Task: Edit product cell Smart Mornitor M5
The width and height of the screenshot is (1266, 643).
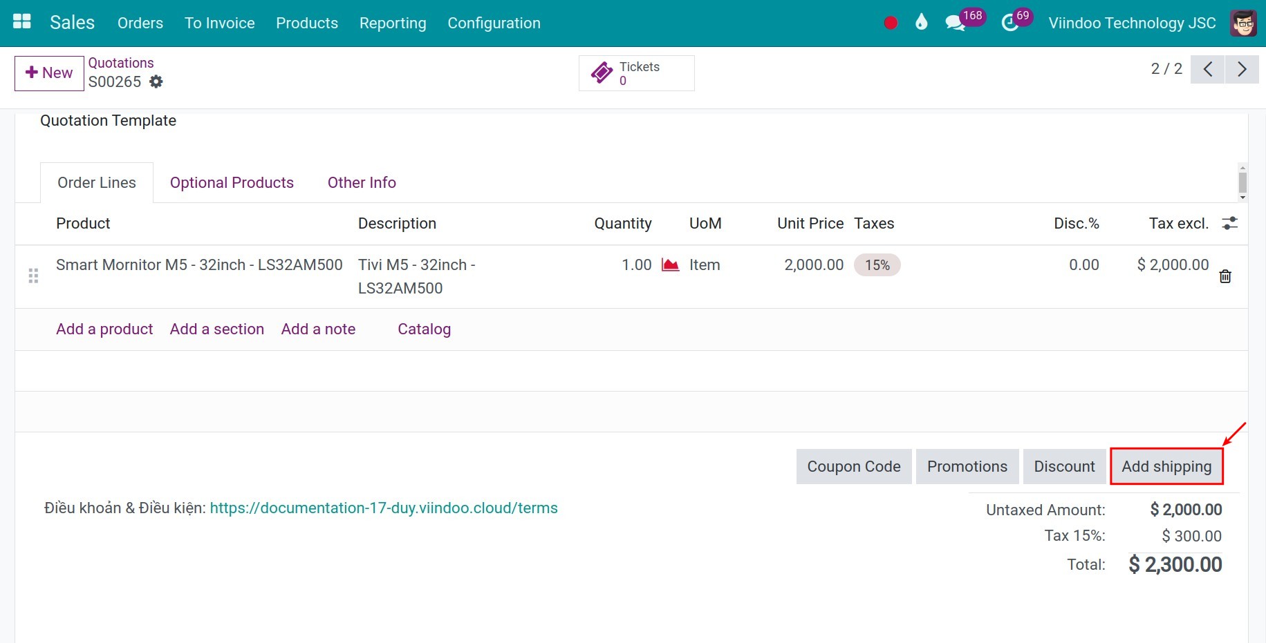Action: point(199,265)
